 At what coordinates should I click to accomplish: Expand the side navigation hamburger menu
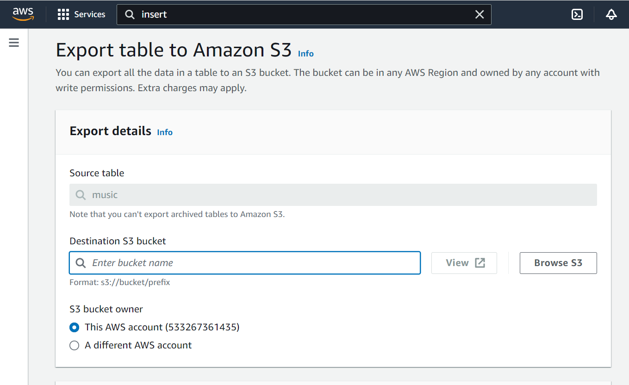coord(14,43)
